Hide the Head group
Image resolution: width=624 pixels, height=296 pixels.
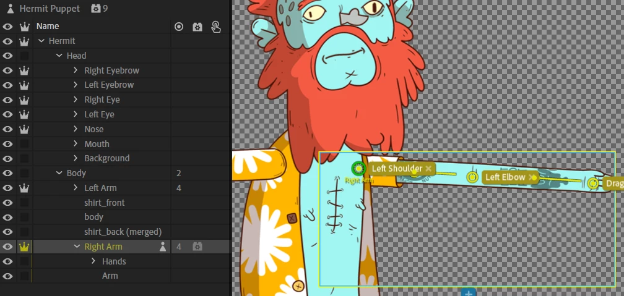pos(7,56)
